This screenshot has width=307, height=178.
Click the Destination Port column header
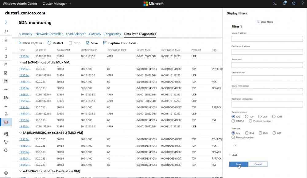coord(116,50)
